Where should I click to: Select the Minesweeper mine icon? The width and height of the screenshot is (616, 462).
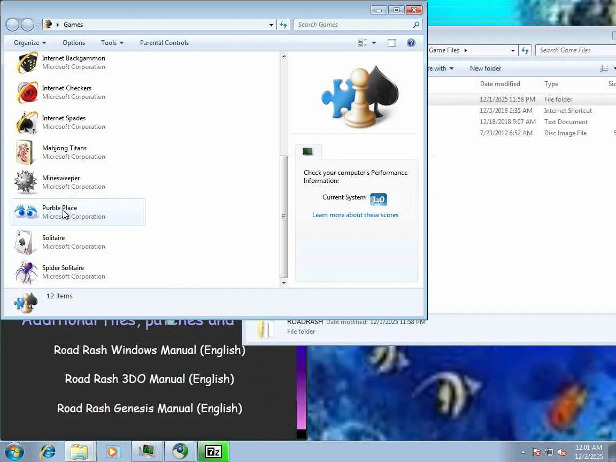(x=26, y=182)
